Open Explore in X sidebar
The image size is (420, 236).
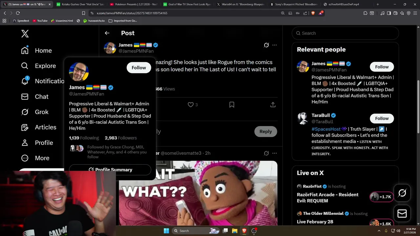coord(38,66)
